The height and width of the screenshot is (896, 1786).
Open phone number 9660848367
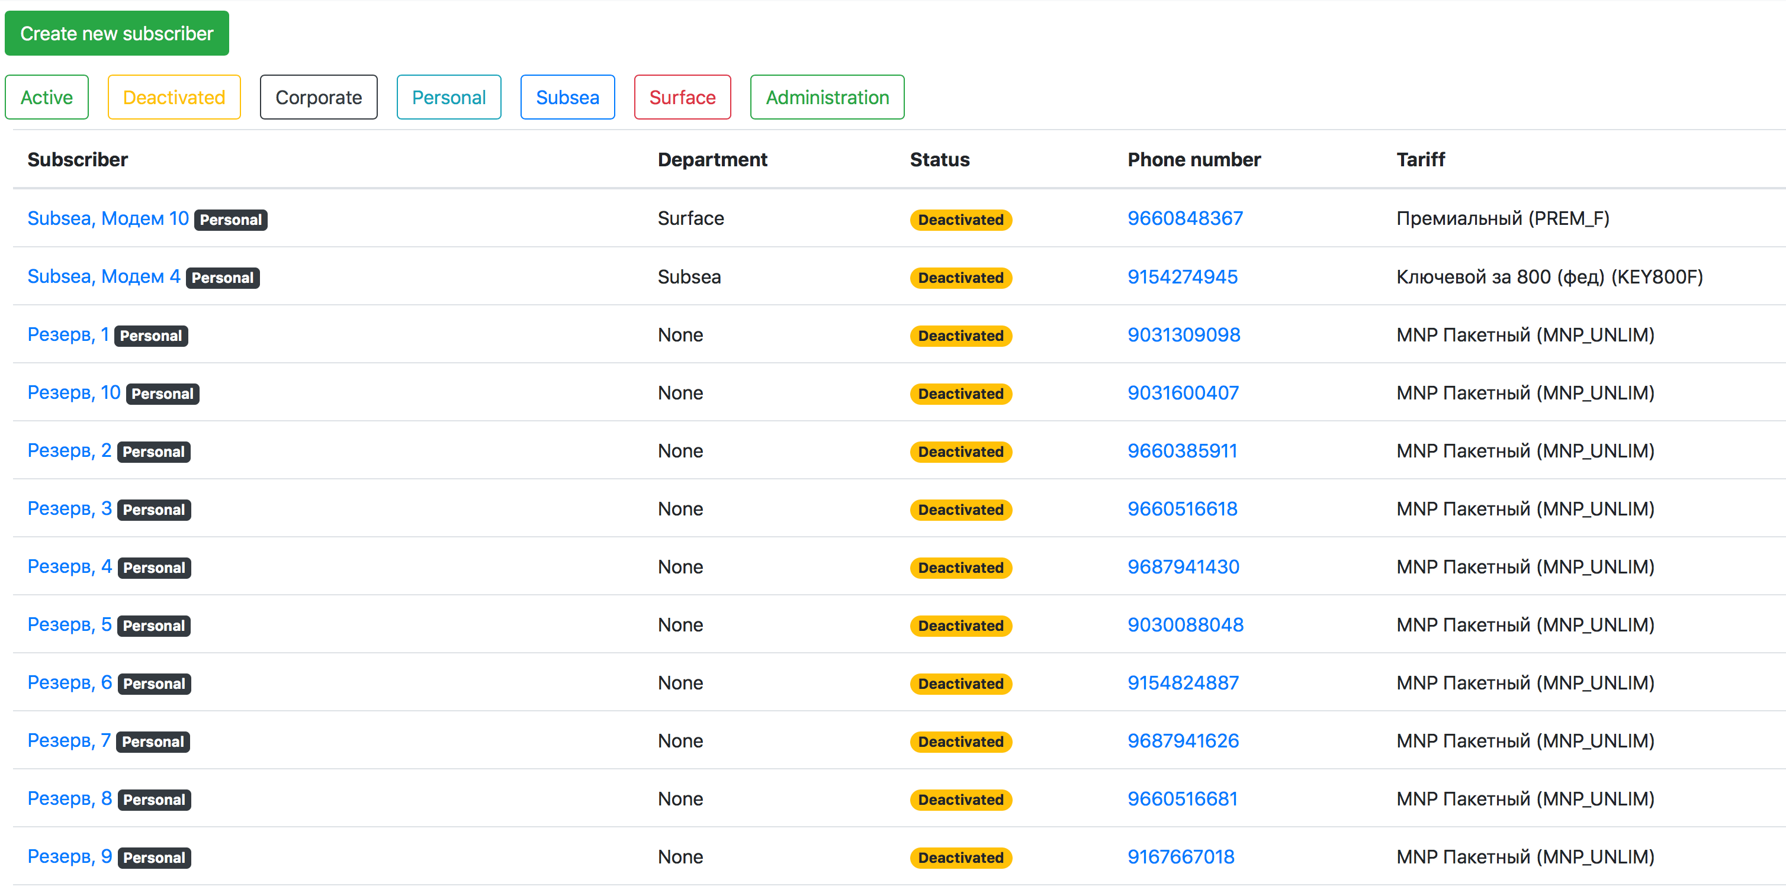pyautogui.click(x=1185, y=218)
